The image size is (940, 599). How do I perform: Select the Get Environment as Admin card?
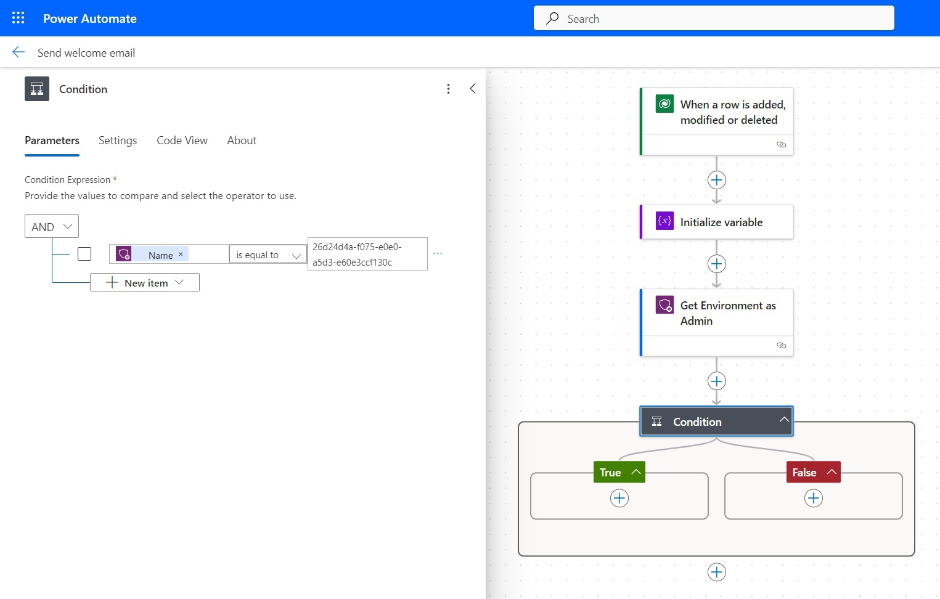point(716,322)
